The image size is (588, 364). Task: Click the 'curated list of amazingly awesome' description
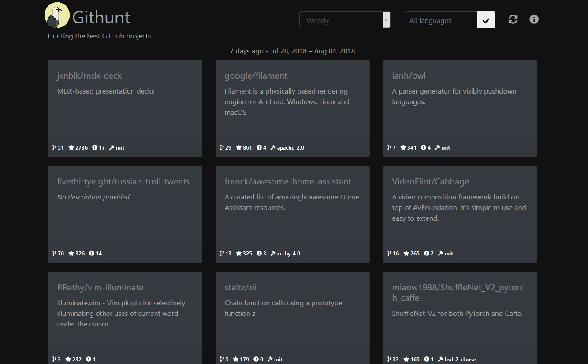[292, 203]
